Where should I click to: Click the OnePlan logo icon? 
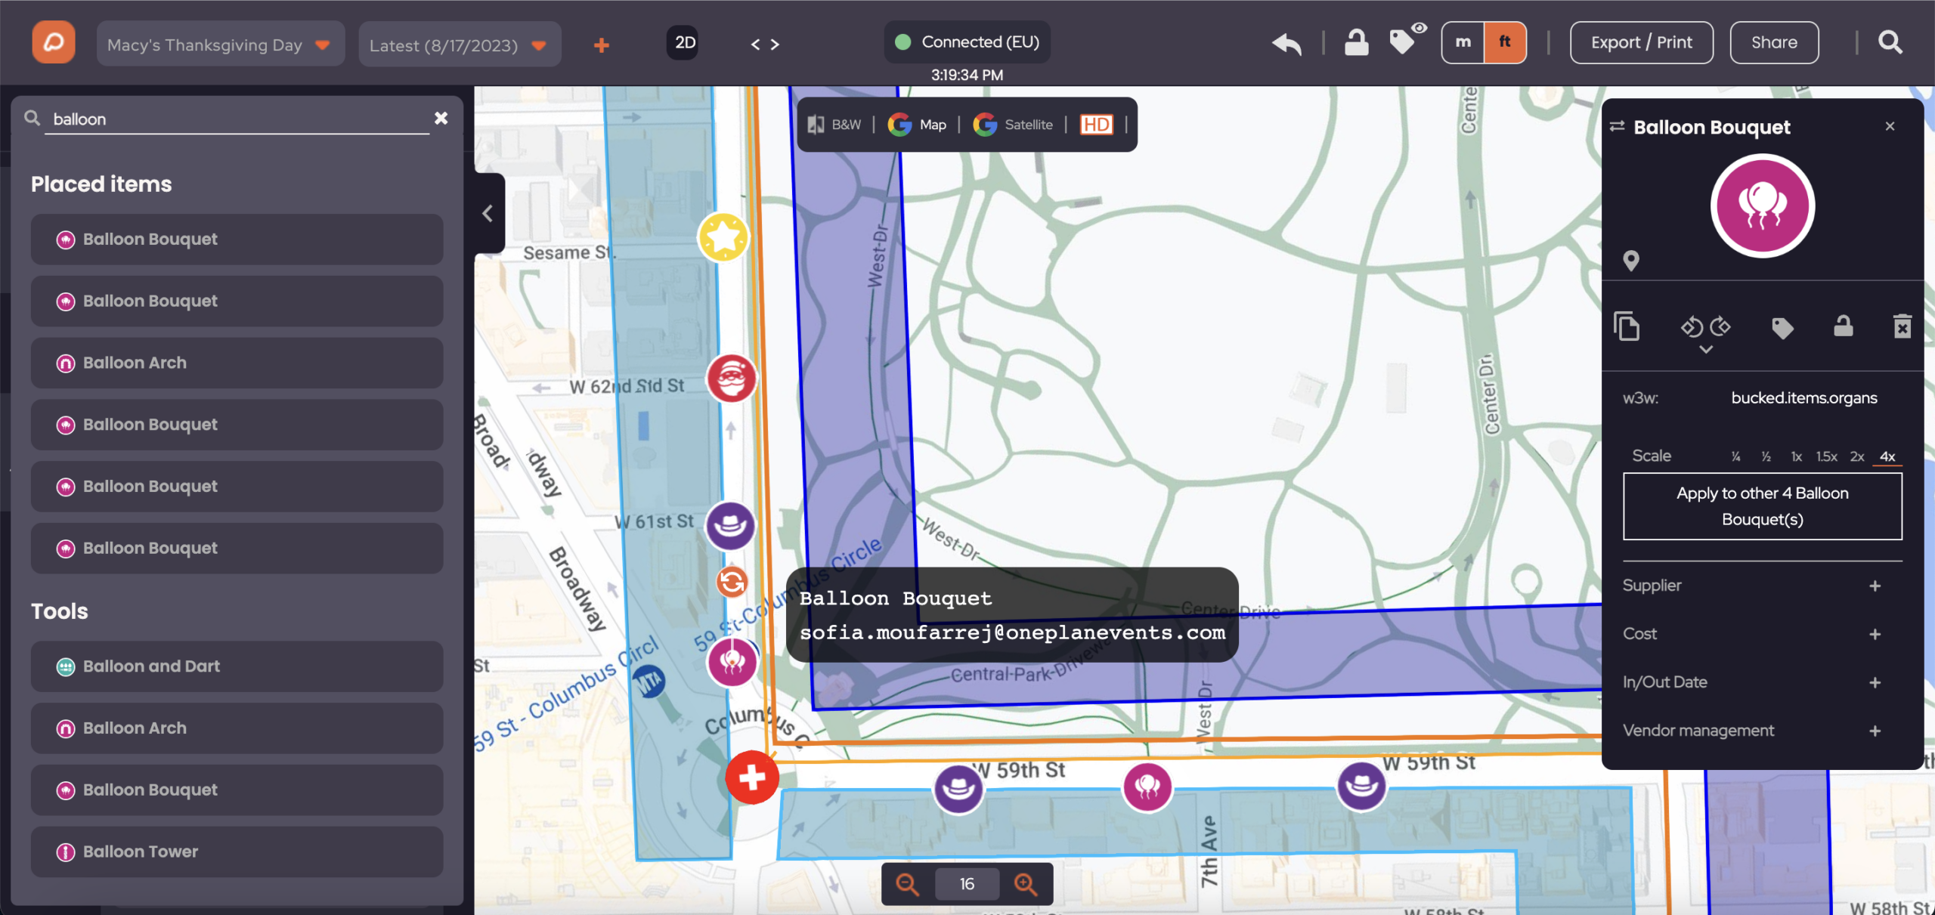click(54, 42)
